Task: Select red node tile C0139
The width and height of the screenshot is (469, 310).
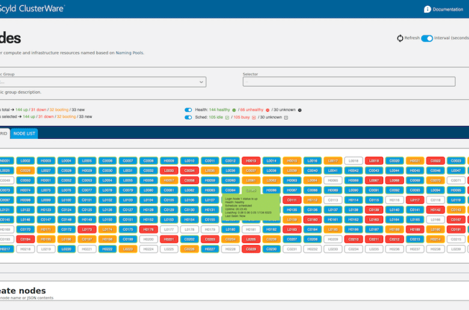Action: (x=374, y=210)
